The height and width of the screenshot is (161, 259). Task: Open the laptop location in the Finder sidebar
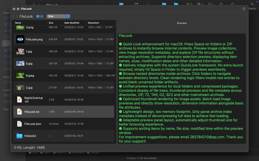6,95
